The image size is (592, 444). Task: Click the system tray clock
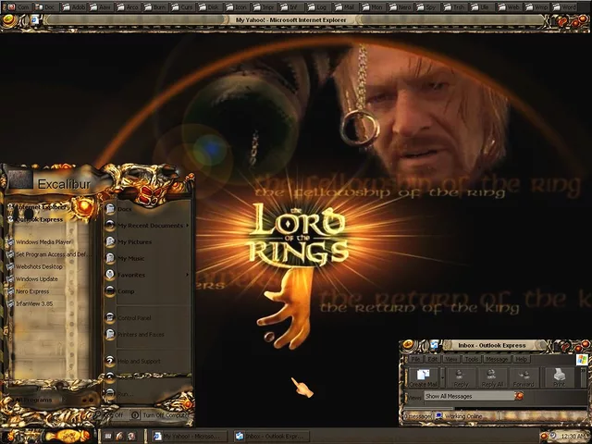[573, 437]
